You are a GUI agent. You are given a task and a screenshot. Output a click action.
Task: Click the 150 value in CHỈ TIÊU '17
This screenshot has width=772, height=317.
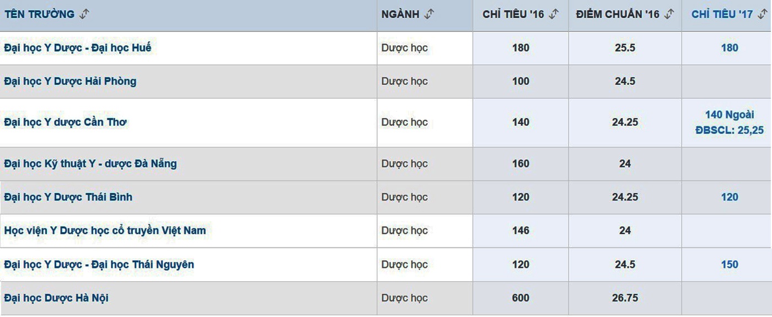click(x=729, y=265)
